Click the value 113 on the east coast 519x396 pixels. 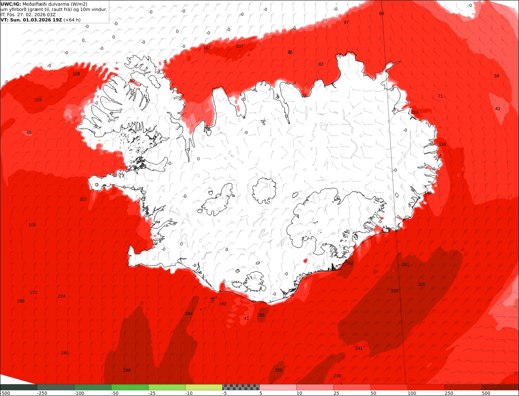[415, 112]
